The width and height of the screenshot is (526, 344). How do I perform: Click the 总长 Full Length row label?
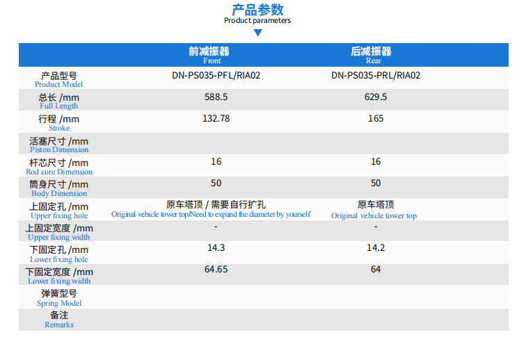point(59,101)
